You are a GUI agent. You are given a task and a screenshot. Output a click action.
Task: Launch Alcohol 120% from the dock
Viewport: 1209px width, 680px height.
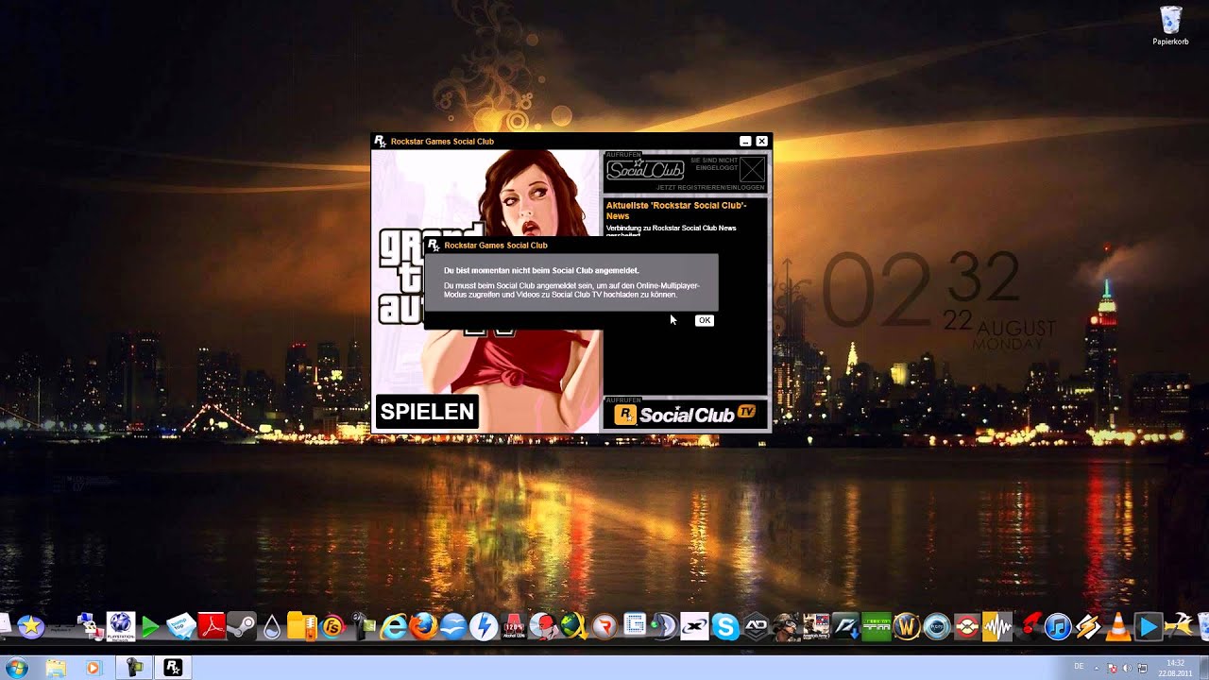pos(513,625)
